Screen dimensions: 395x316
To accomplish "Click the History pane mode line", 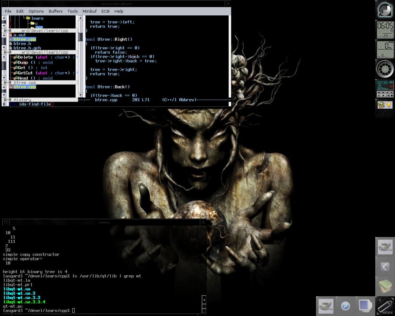I will [x=40, y=100].
